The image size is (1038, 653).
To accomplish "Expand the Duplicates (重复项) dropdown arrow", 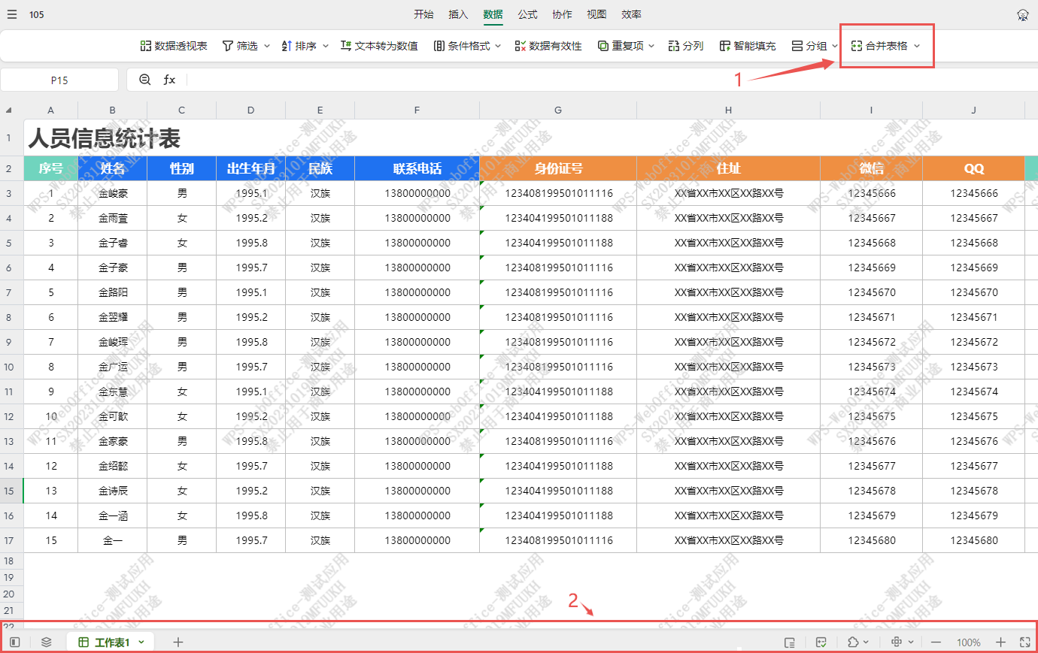I will click(651, 46).
